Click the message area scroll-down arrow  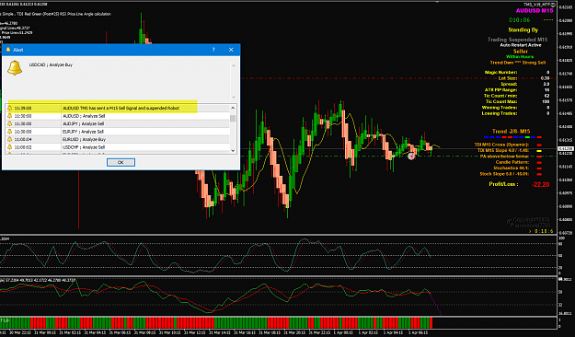click(234, 97)
